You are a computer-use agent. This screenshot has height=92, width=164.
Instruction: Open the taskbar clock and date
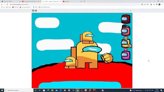157,90
